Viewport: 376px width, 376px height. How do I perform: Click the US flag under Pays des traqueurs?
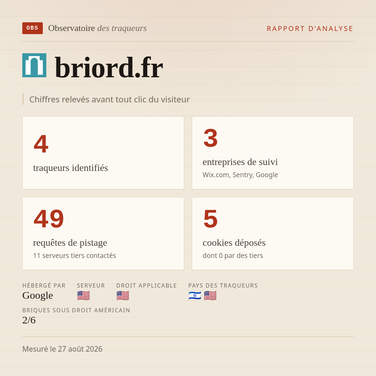pos(210,296)
